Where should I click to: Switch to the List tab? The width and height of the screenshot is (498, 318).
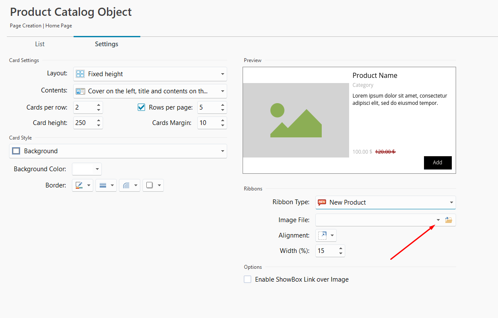40,44
